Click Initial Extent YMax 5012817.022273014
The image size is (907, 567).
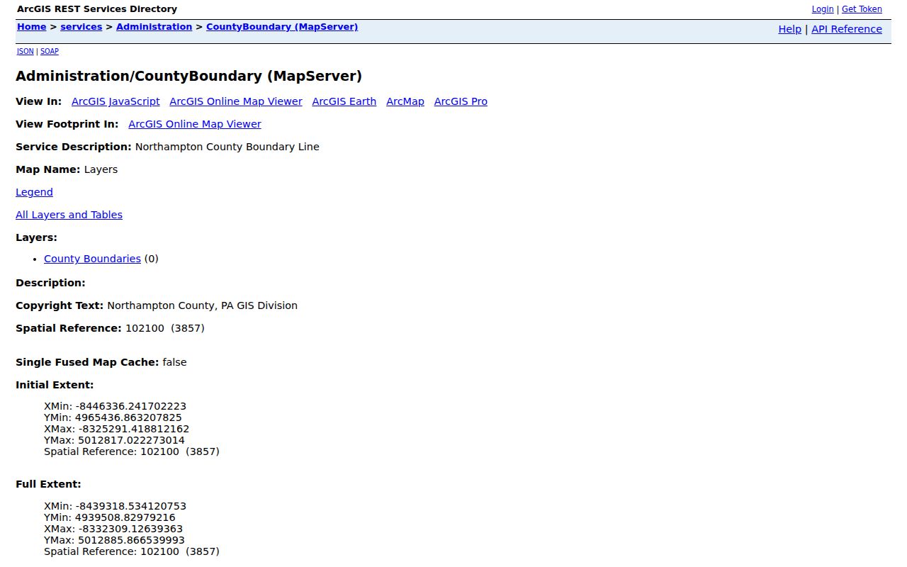(x=114, y=440)
